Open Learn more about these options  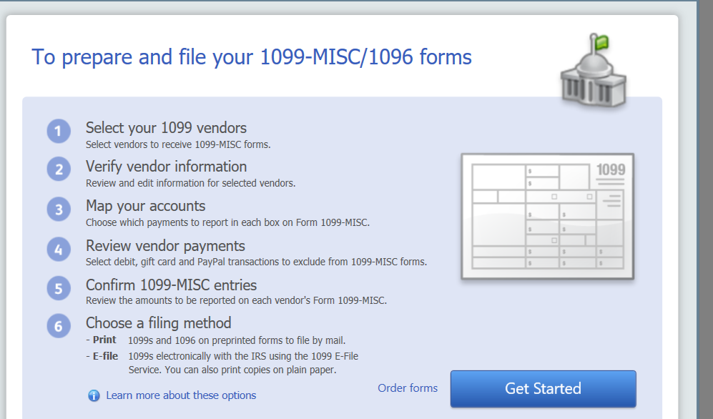point(181,395)
